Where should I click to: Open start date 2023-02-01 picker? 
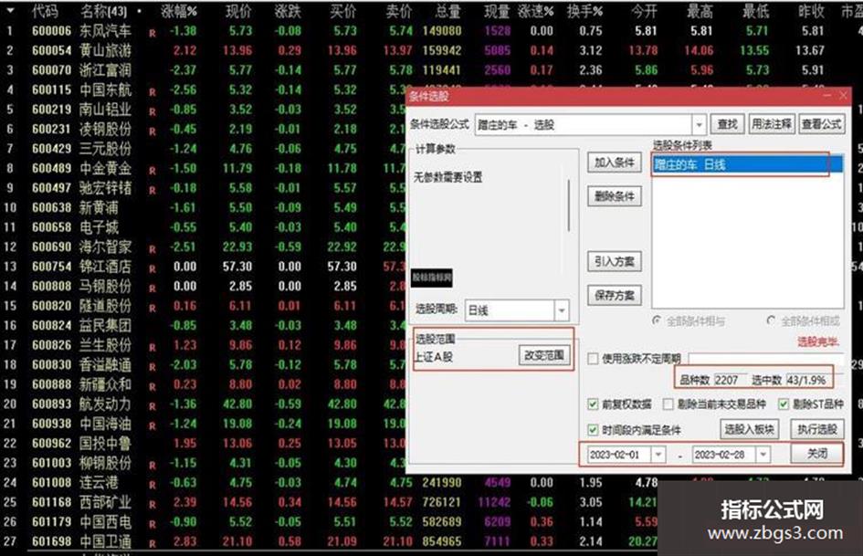pyautogui.click(x=658, y=455)
